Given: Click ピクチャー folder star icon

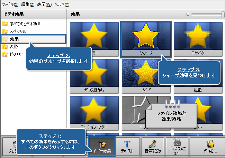Looking at the screenshot, I should coord(5,54).
